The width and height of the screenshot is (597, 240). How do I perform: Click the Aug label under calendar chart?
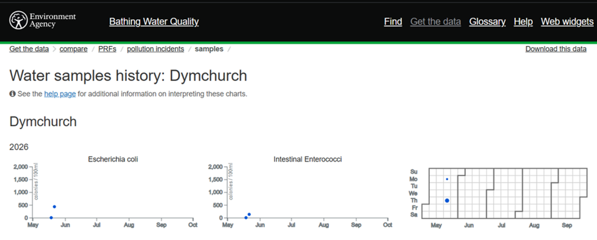534,226
